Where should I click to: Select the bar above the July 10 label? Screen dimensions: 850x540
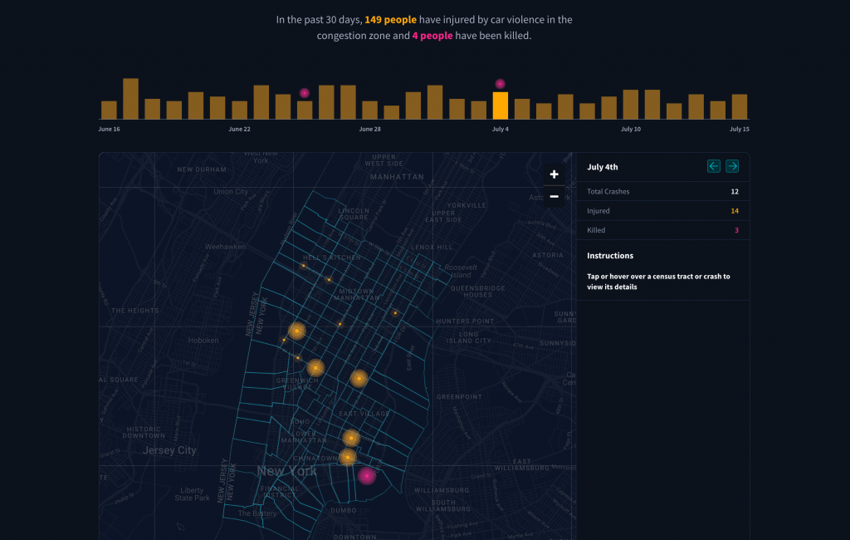click(x=632, y=104)
